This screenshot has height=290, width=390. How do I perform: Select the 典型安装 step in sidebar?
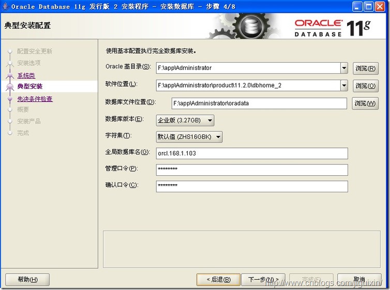30,86
